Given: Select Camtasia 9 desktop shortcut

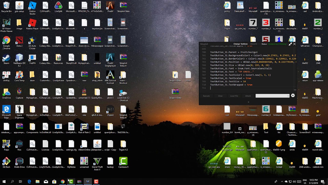Looking at the screenshot, I should pyautogui.click(x=123, y=163).
